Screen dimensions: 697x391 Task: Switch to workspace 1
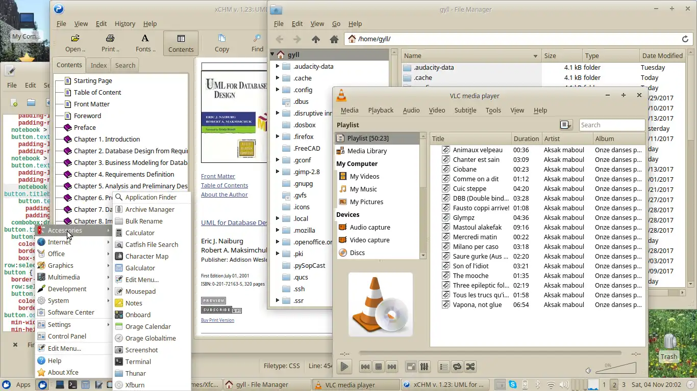604,385
